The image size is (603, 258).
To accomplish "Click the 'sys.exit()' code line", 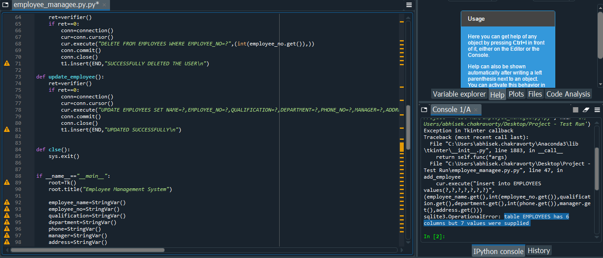I will 64,156.
